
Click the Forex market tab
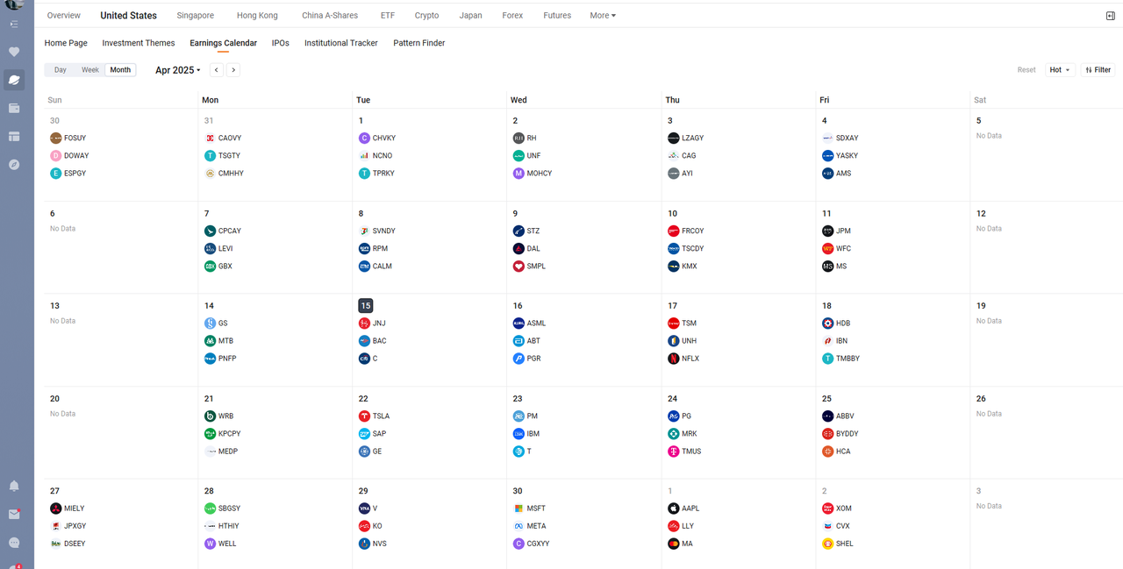(x=512, y=16)
